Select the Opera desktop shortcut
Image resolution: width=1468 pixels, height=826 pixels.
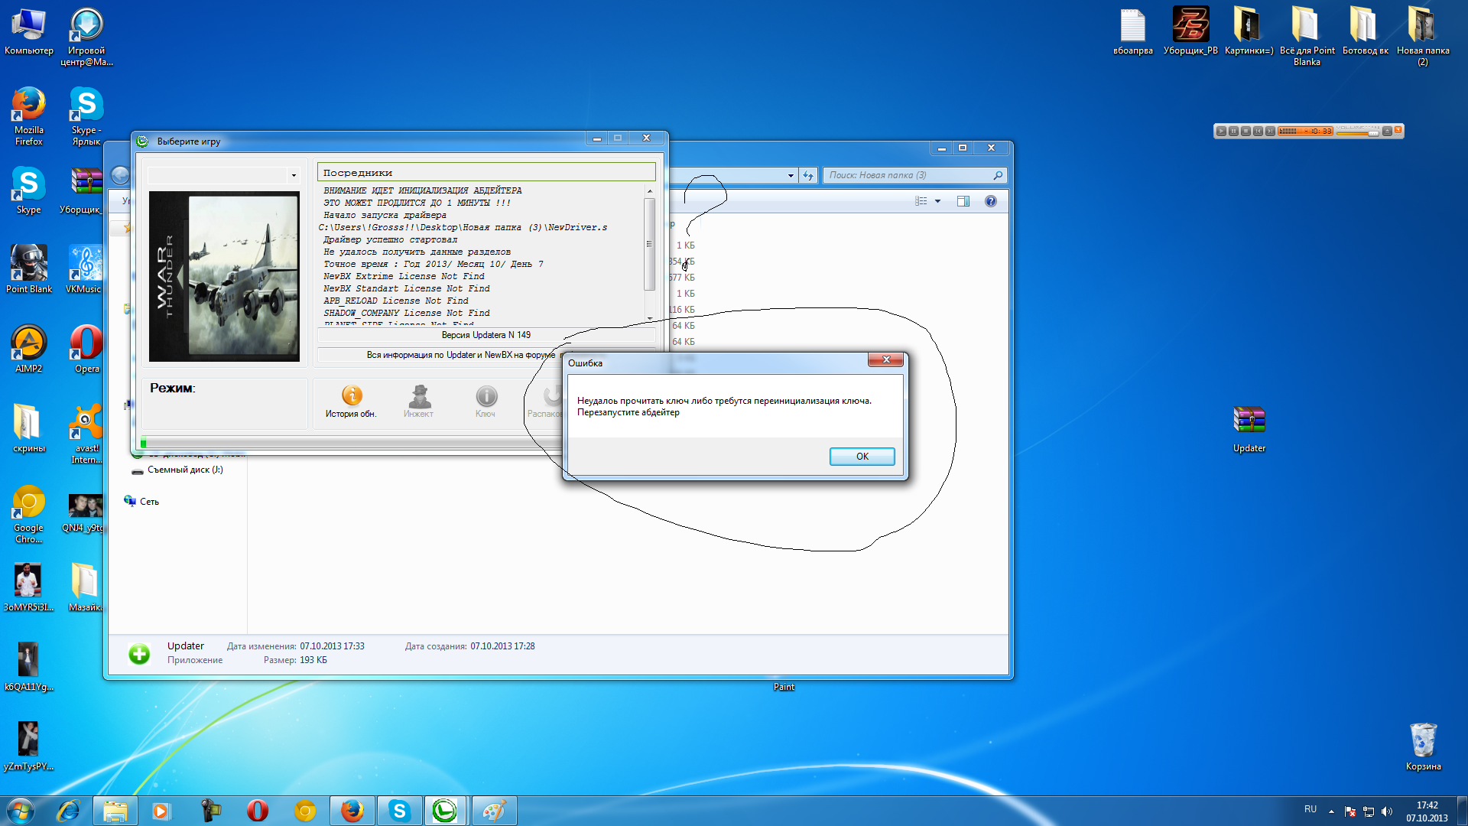(86, 349)
